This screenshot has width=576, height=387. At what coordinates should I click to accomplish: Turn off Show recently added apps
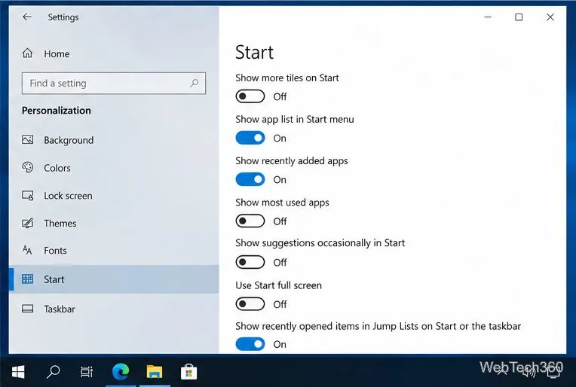[250, 179]
